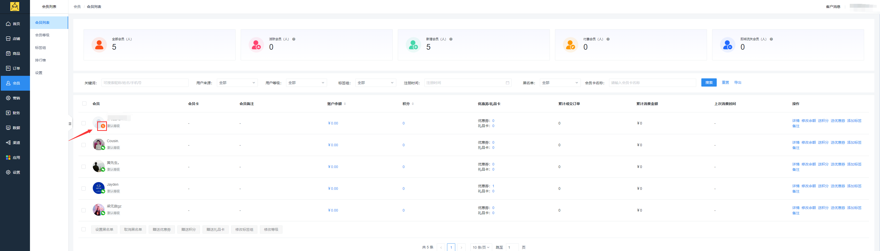
Task: Check the checkbox on Cousin's row
Action: [84, 145]
